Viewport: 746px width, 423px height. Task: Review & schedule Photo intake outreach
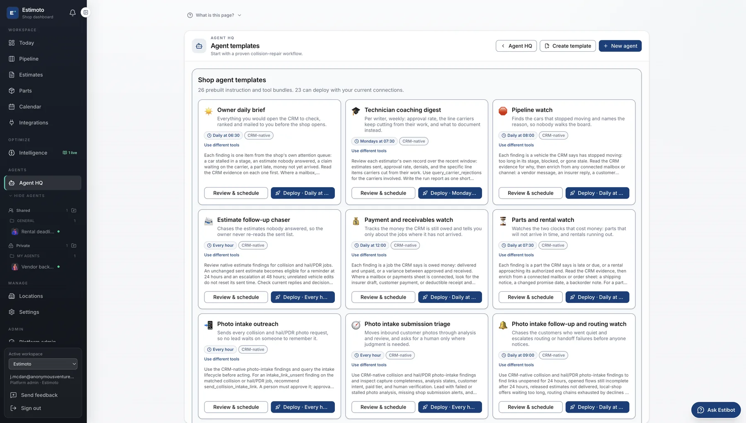click(236, 407)
